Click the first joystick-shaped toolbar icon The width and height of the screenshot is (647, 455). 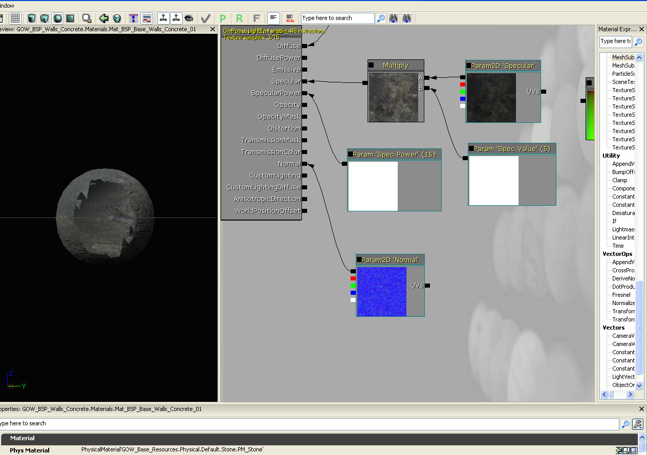click(x=163, y=18)
